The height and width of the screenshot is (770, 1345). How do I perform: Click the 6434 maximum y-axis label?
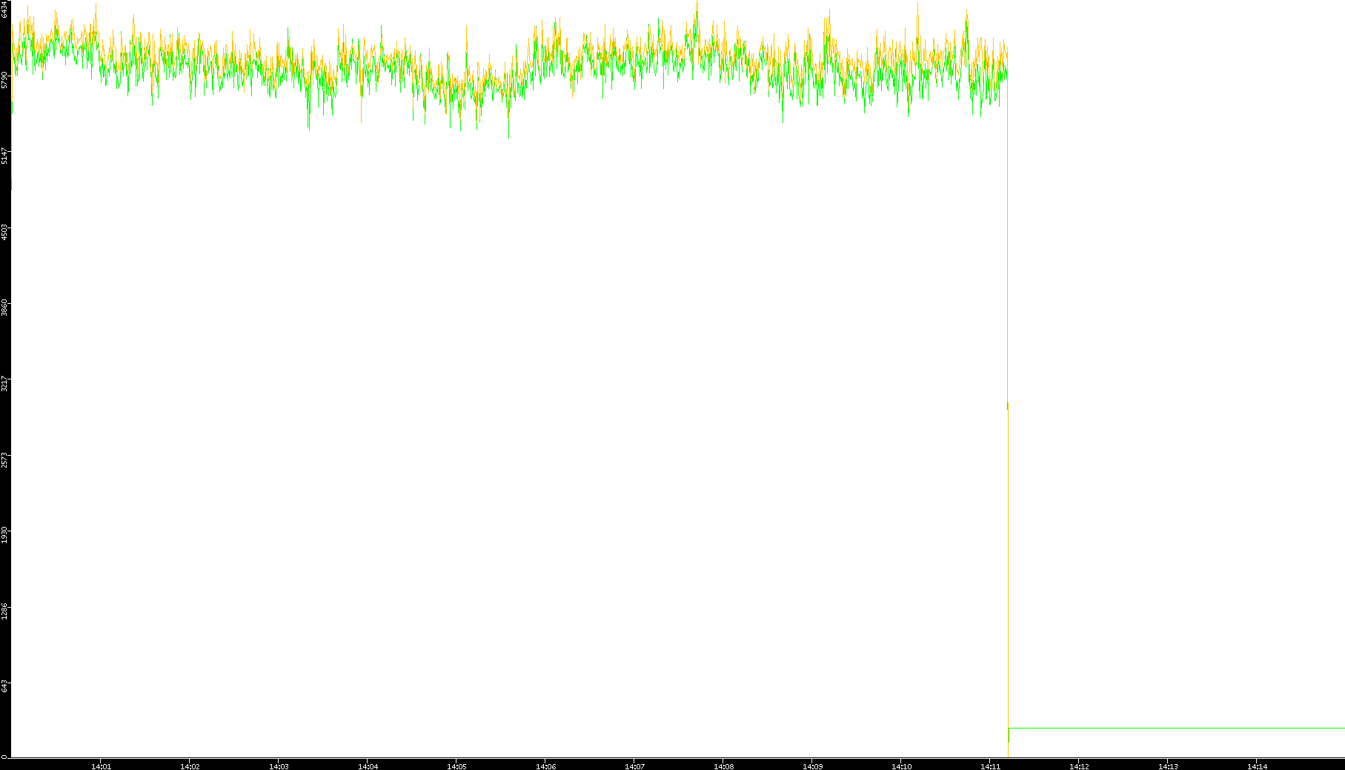[4, 9]
